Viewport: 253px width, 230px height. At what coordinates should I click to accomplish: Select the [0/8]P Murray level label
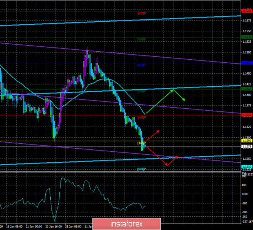click(x=142, y=169)
